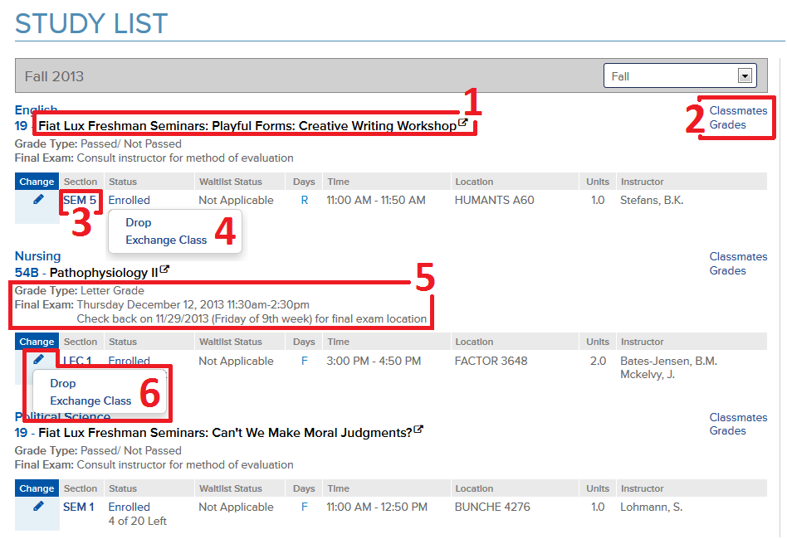Click the pencil edit icon for SEM 5

tap(38, 199)
